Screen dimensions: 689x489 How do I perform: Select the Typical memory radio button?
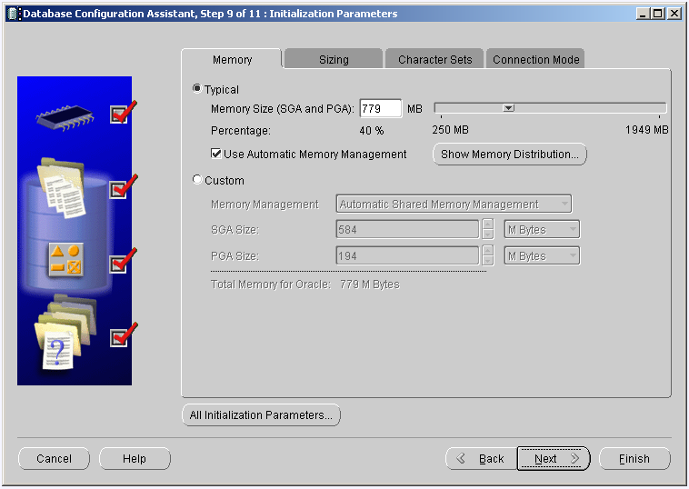[x=197, y=89]
